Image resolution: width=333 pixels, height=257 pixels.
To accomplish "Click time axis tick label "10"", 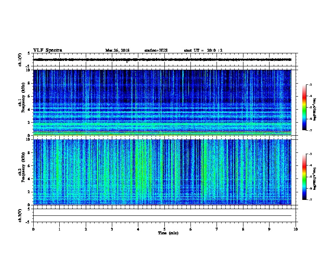I will (x=296, y=229).
